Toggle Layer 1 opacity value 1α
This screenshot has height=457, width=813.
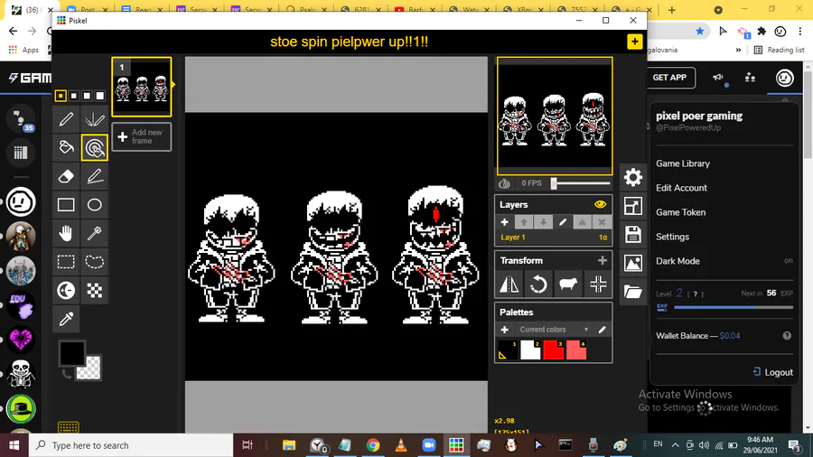click(603, 238)
